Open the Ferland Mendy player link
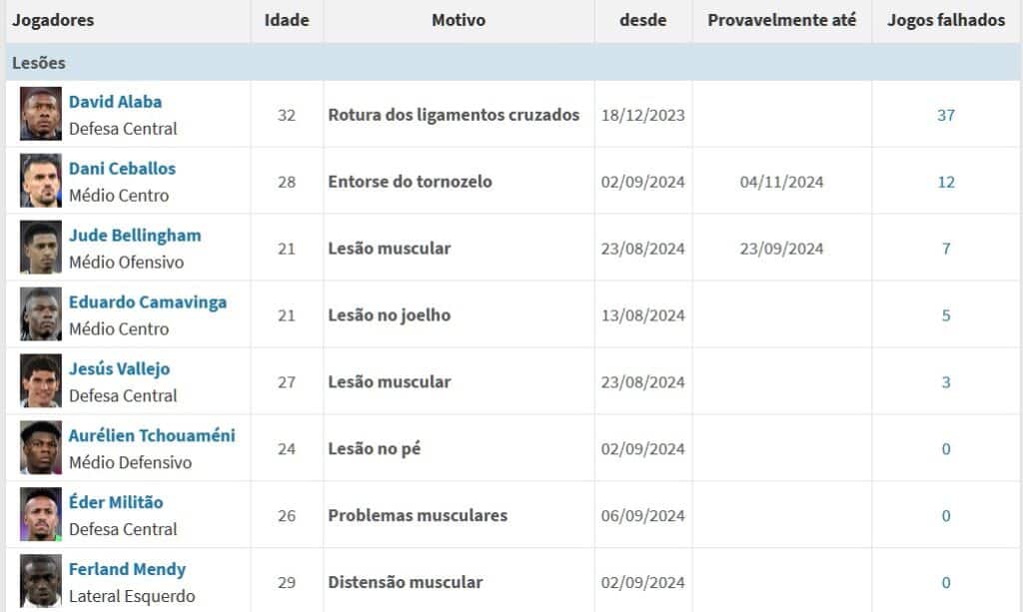 pyautogui.click(x=127, y=570)
